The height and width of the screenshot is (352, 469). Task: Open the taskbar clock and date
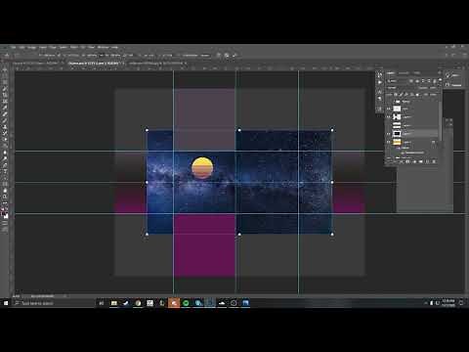pyautogui.click(x=448, y=303)
